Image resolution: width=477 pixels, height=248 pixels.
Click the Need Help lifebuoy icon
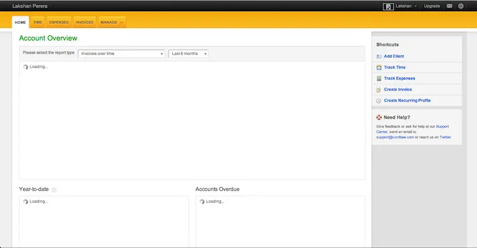(x=379, y=117)
